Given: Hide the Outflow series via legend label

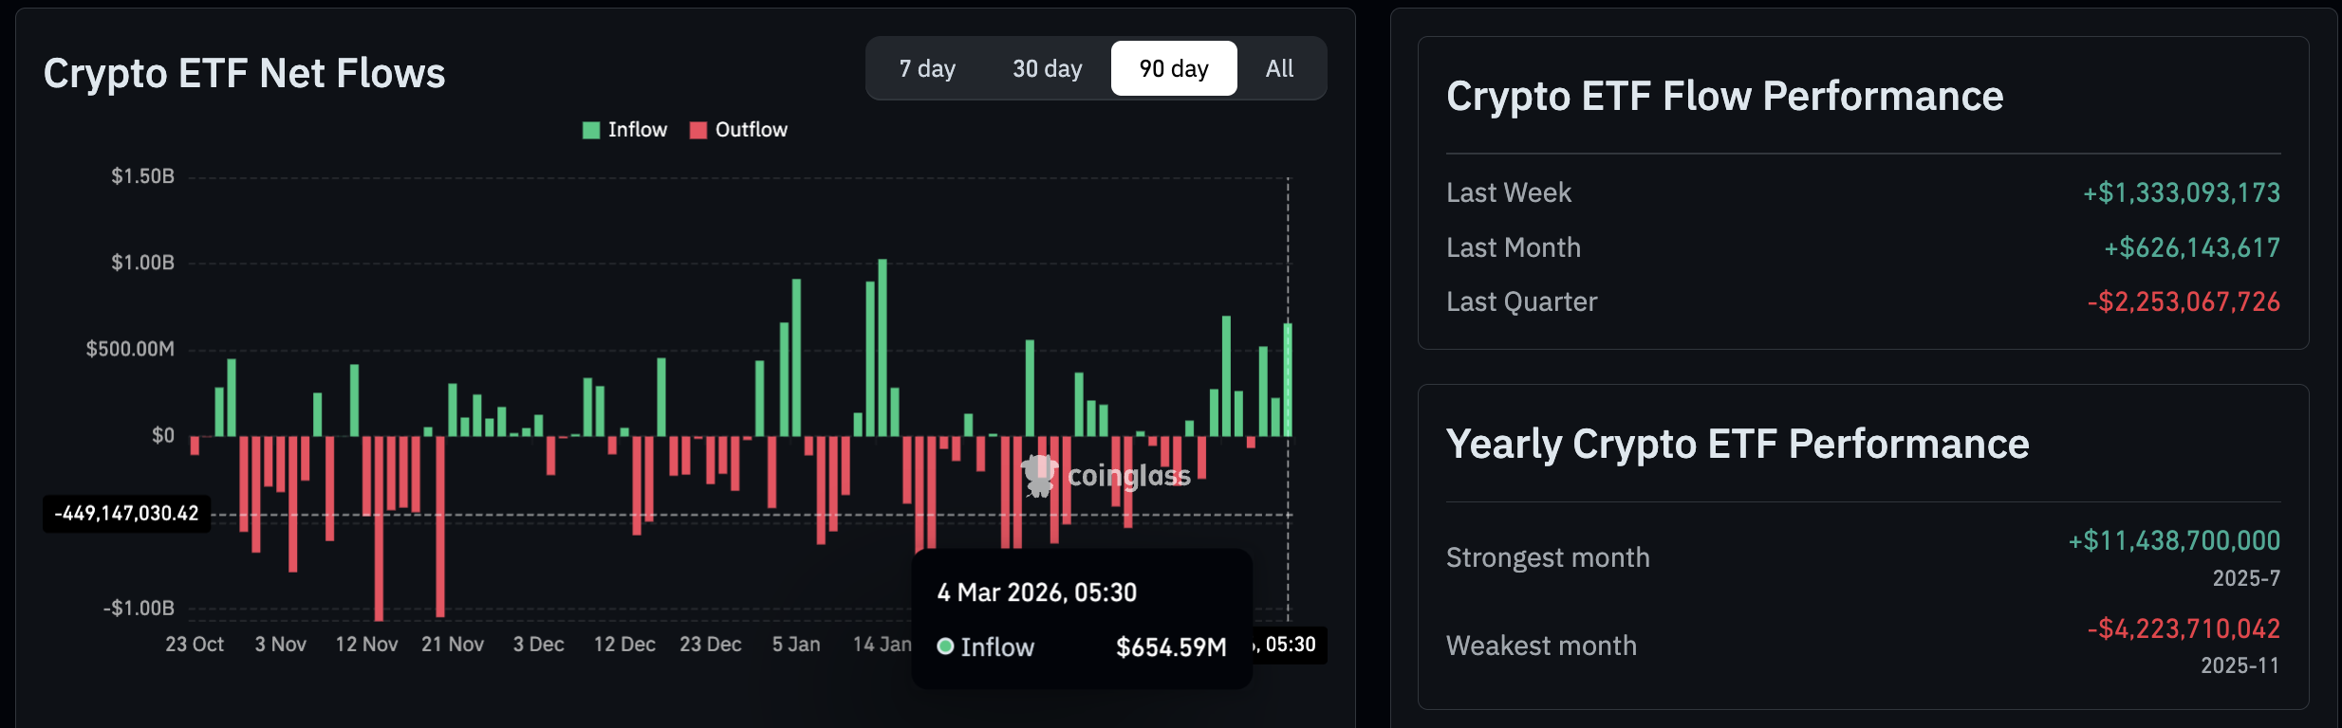Looking at the screenshot, I should click(752, 130).
